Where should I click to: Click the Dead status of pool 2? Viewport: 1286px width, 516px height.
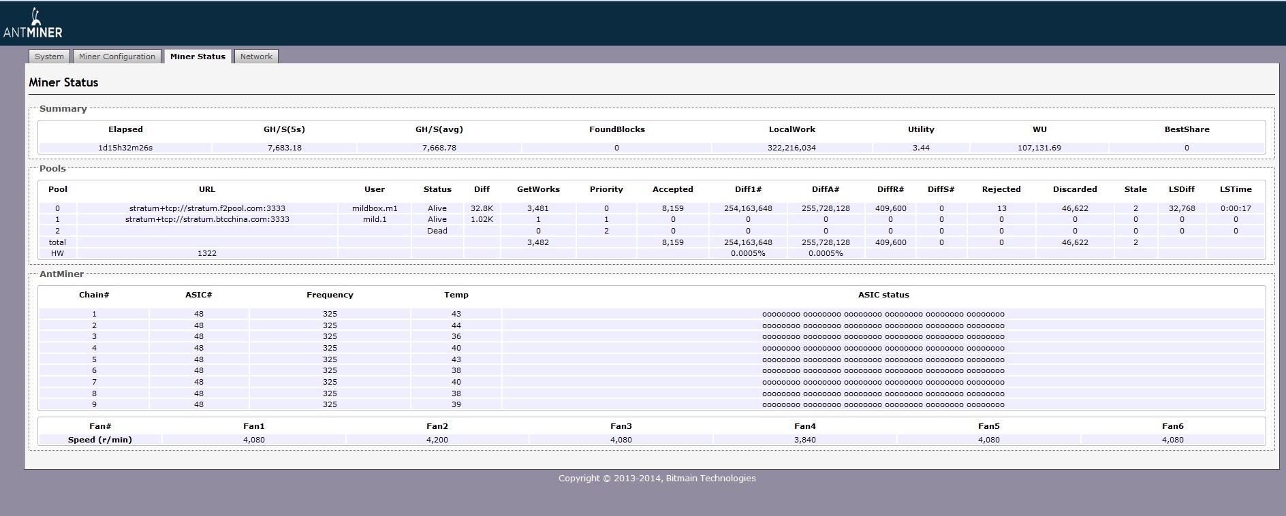pos(437,231)
